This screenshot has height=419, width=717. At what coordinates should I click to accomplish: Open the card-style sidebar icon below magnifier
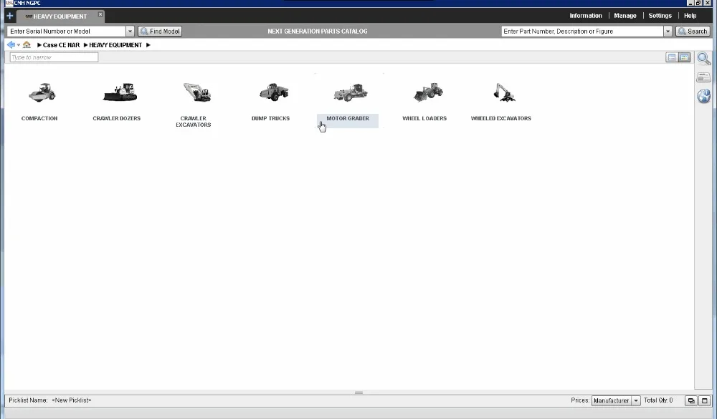point(704,77)
